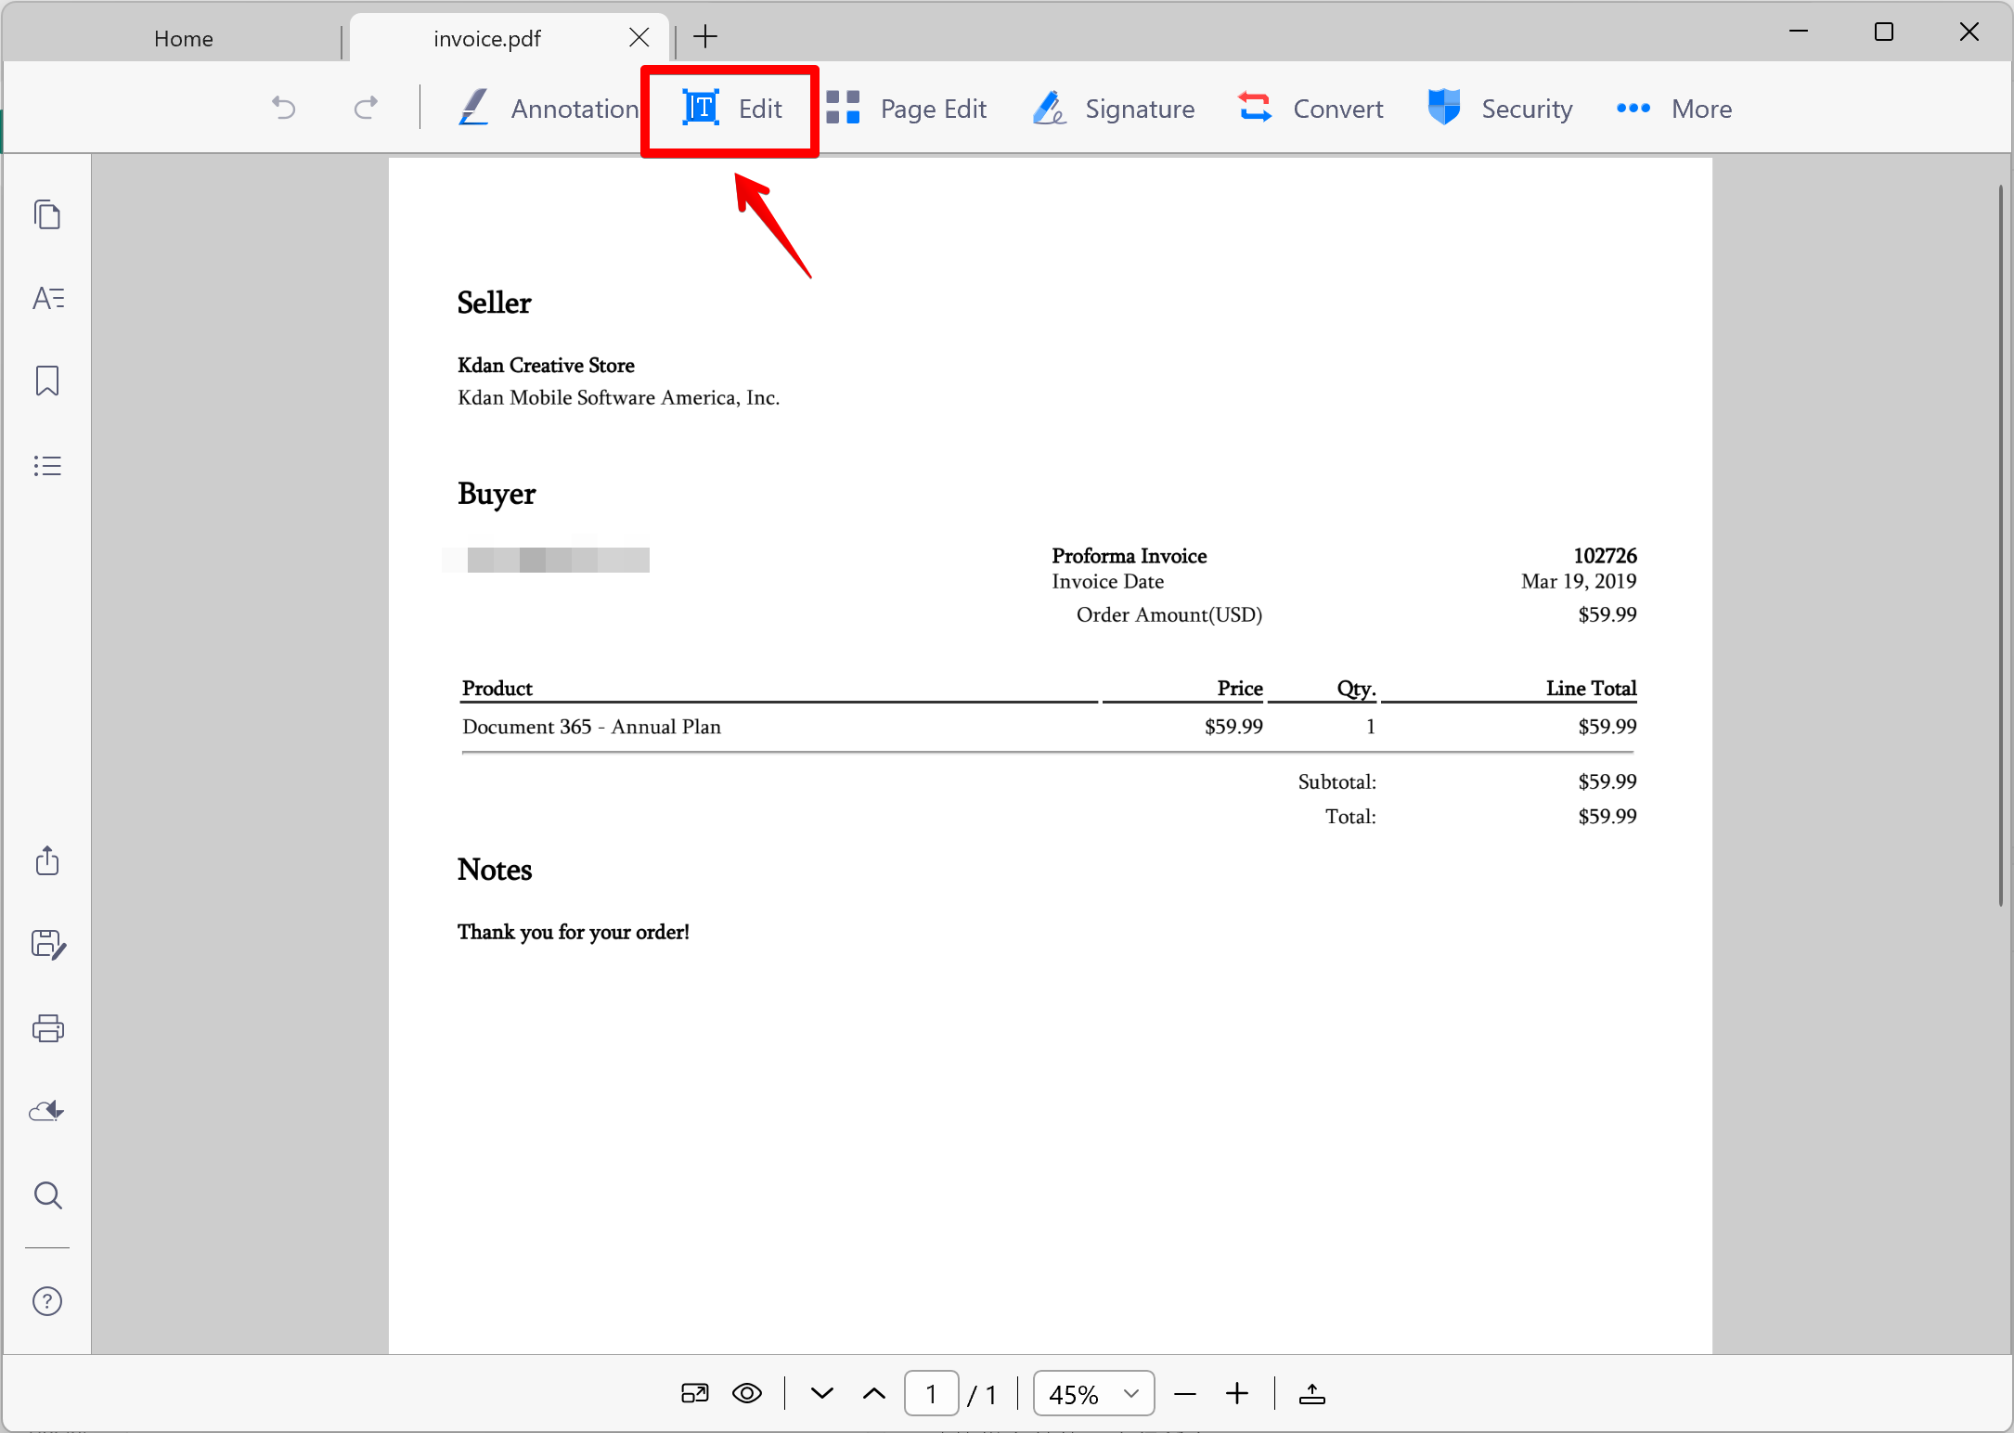Screen dimensions: 2014x1433
Task: Open the outline list panel icon
Action: (47, 465)
